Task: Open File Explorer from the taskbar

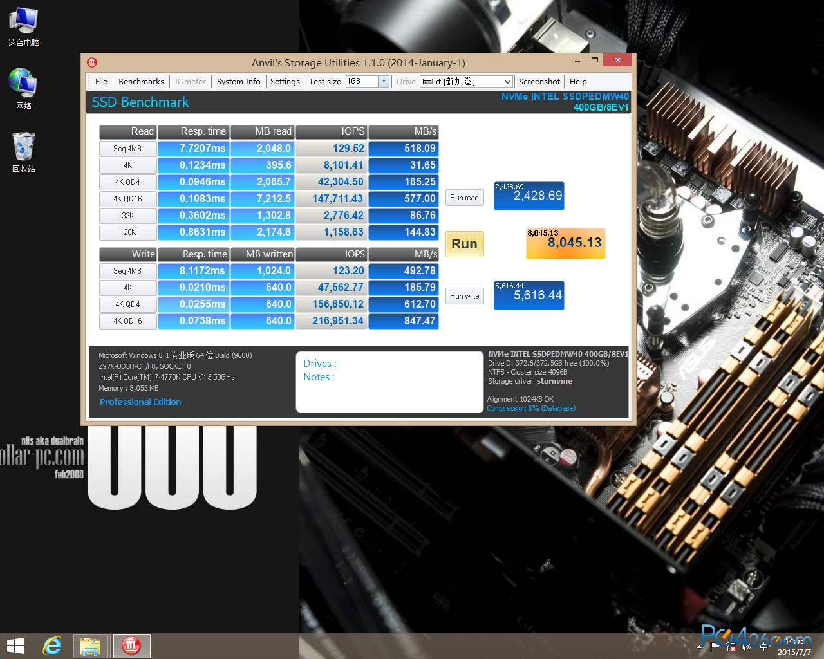Action: (89, 646)
